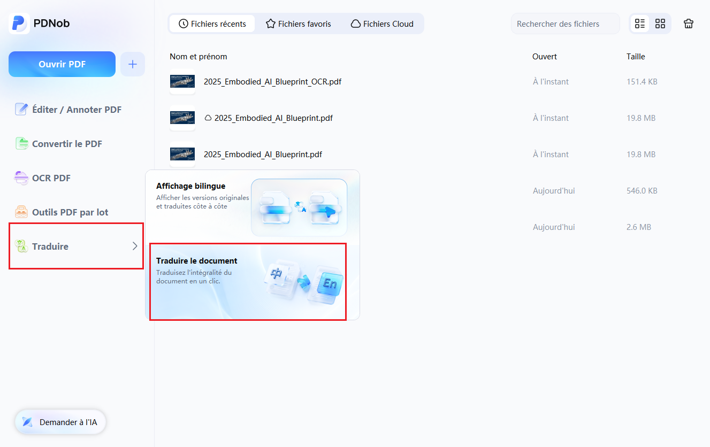
Task: Choose Affichage bilingue from the Traduire menu
Action: 252,207
